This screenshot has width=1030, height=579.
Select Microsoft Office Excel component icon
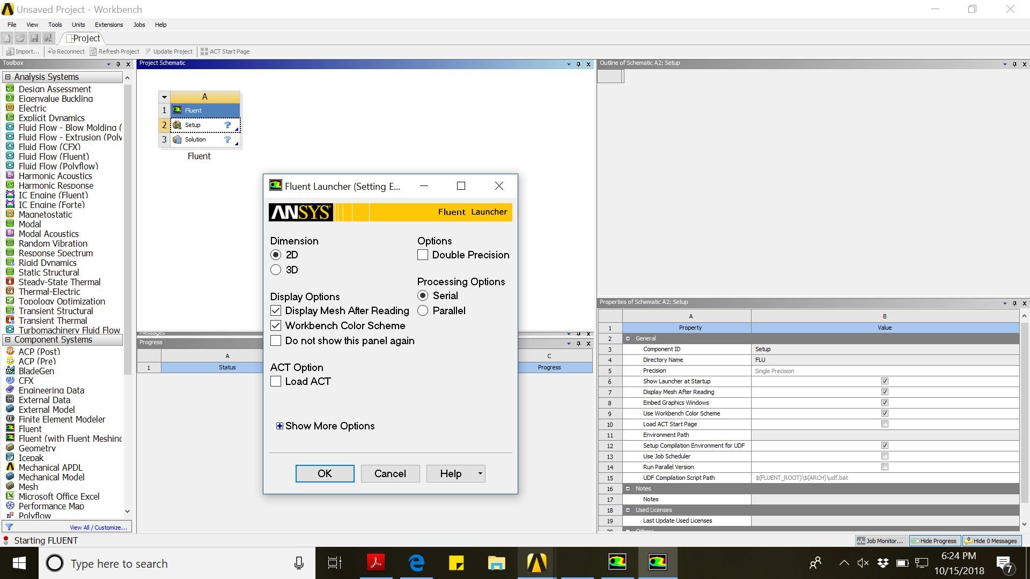coord(10,496)
